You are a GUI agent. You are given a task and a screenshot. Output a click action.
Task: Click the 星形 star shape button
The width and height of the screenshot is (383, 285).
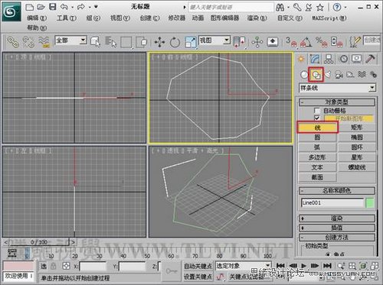(x=356, y=157)
